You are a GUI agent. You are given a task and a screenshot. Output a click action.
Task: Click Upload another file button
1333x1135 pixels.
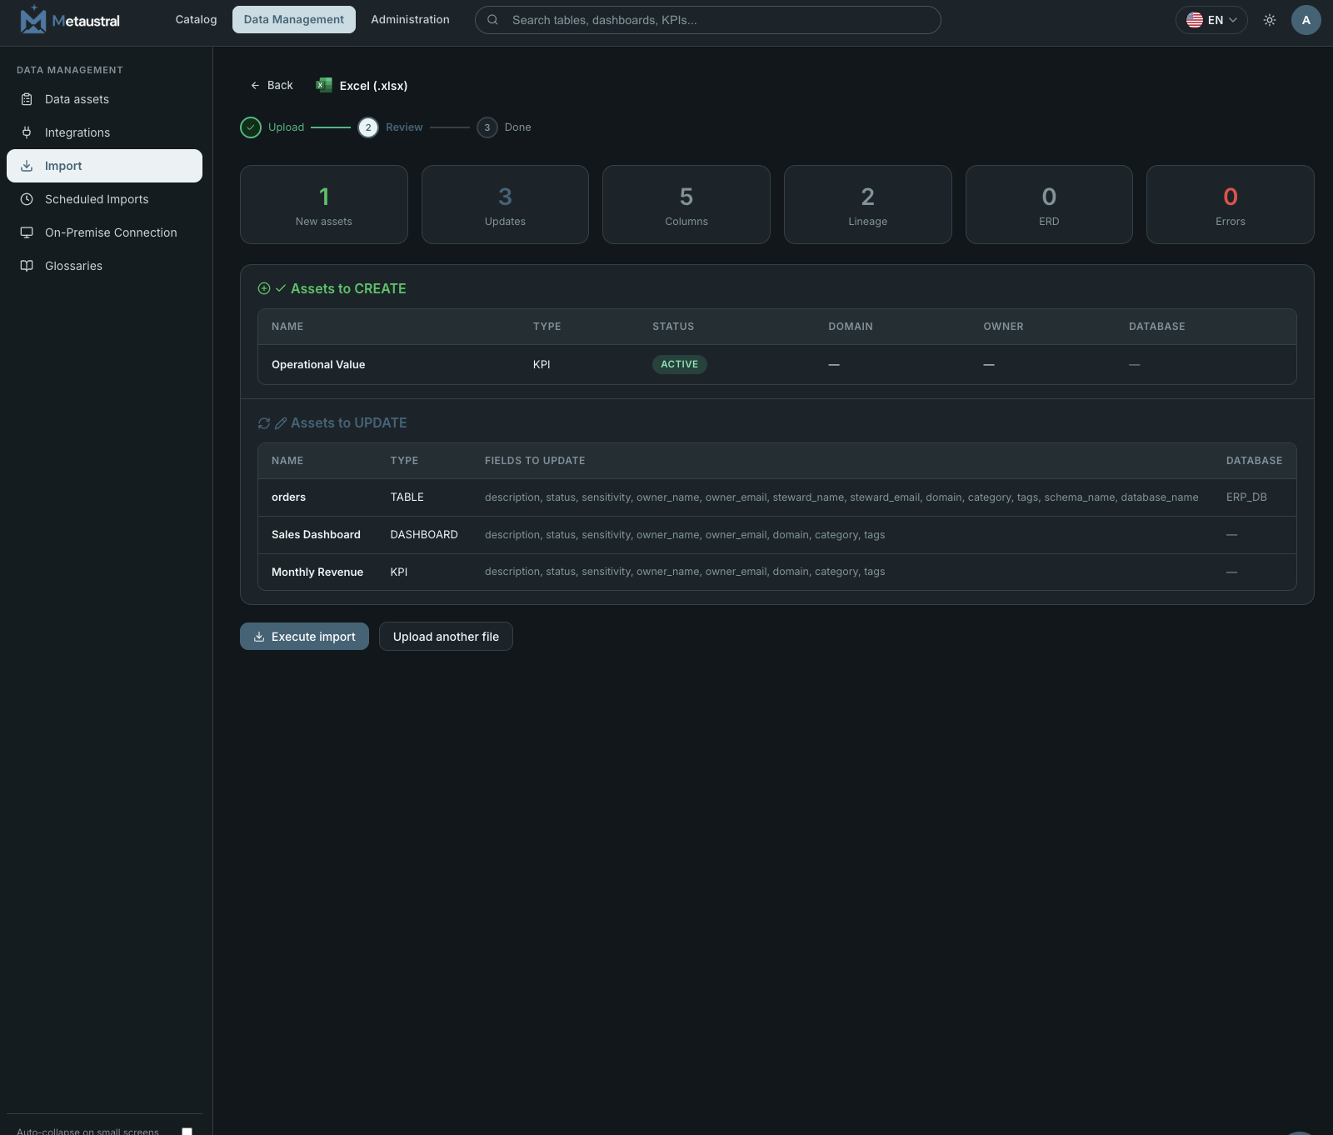pyautogui.click(x=446, y=637)
